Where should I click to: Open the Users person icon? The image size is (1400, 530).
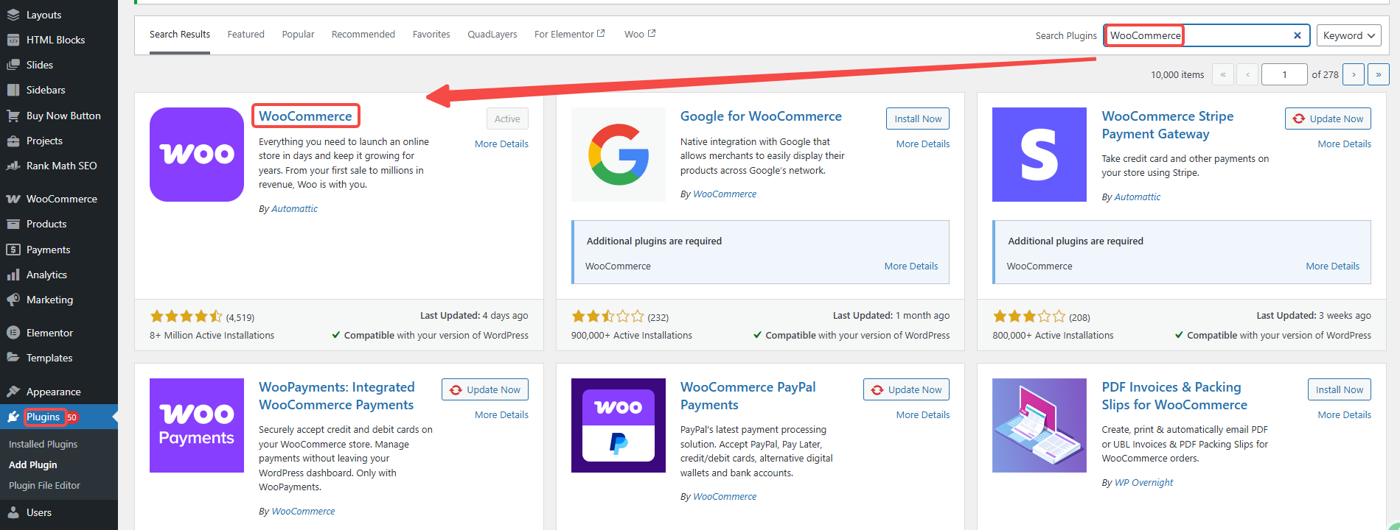pos(13,512)
